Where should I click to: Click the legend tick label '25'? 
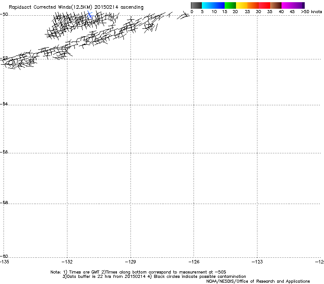coord(247,12)
